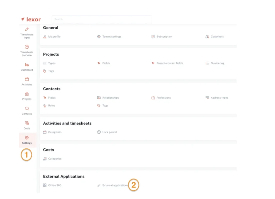Open the Contacts chat bubble icon
275x199 pixels.
pyautogui.click(x=27, y=108)
